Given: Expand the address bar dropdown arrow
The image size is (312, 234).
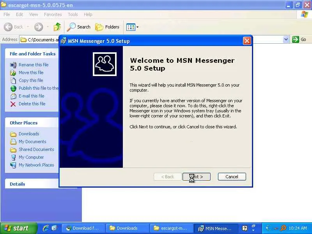Looking at the screenshot, I should point(286,39).
